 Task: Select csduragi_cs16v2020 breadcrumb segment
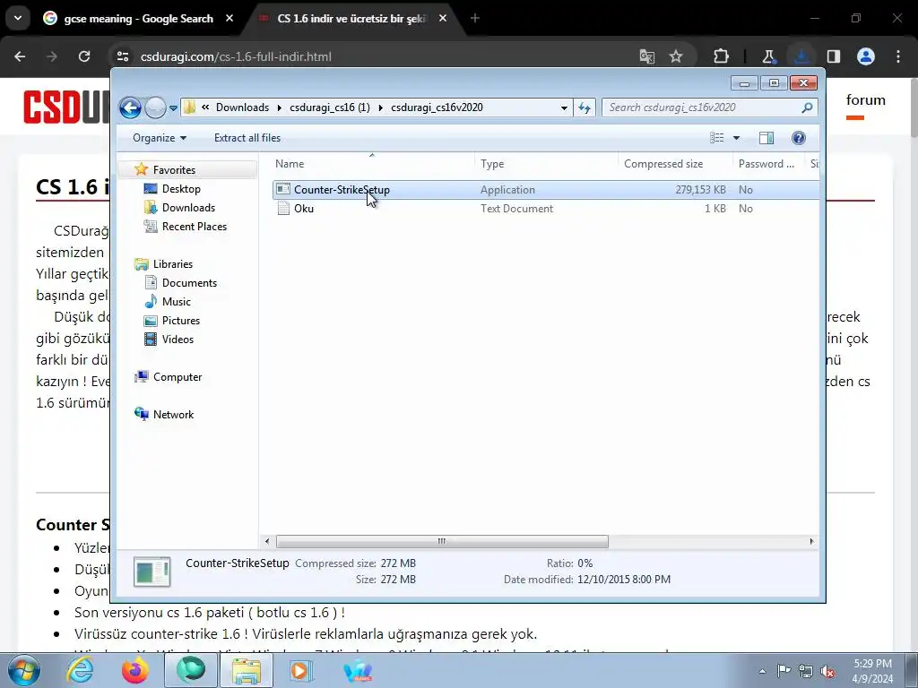point(437,107)
